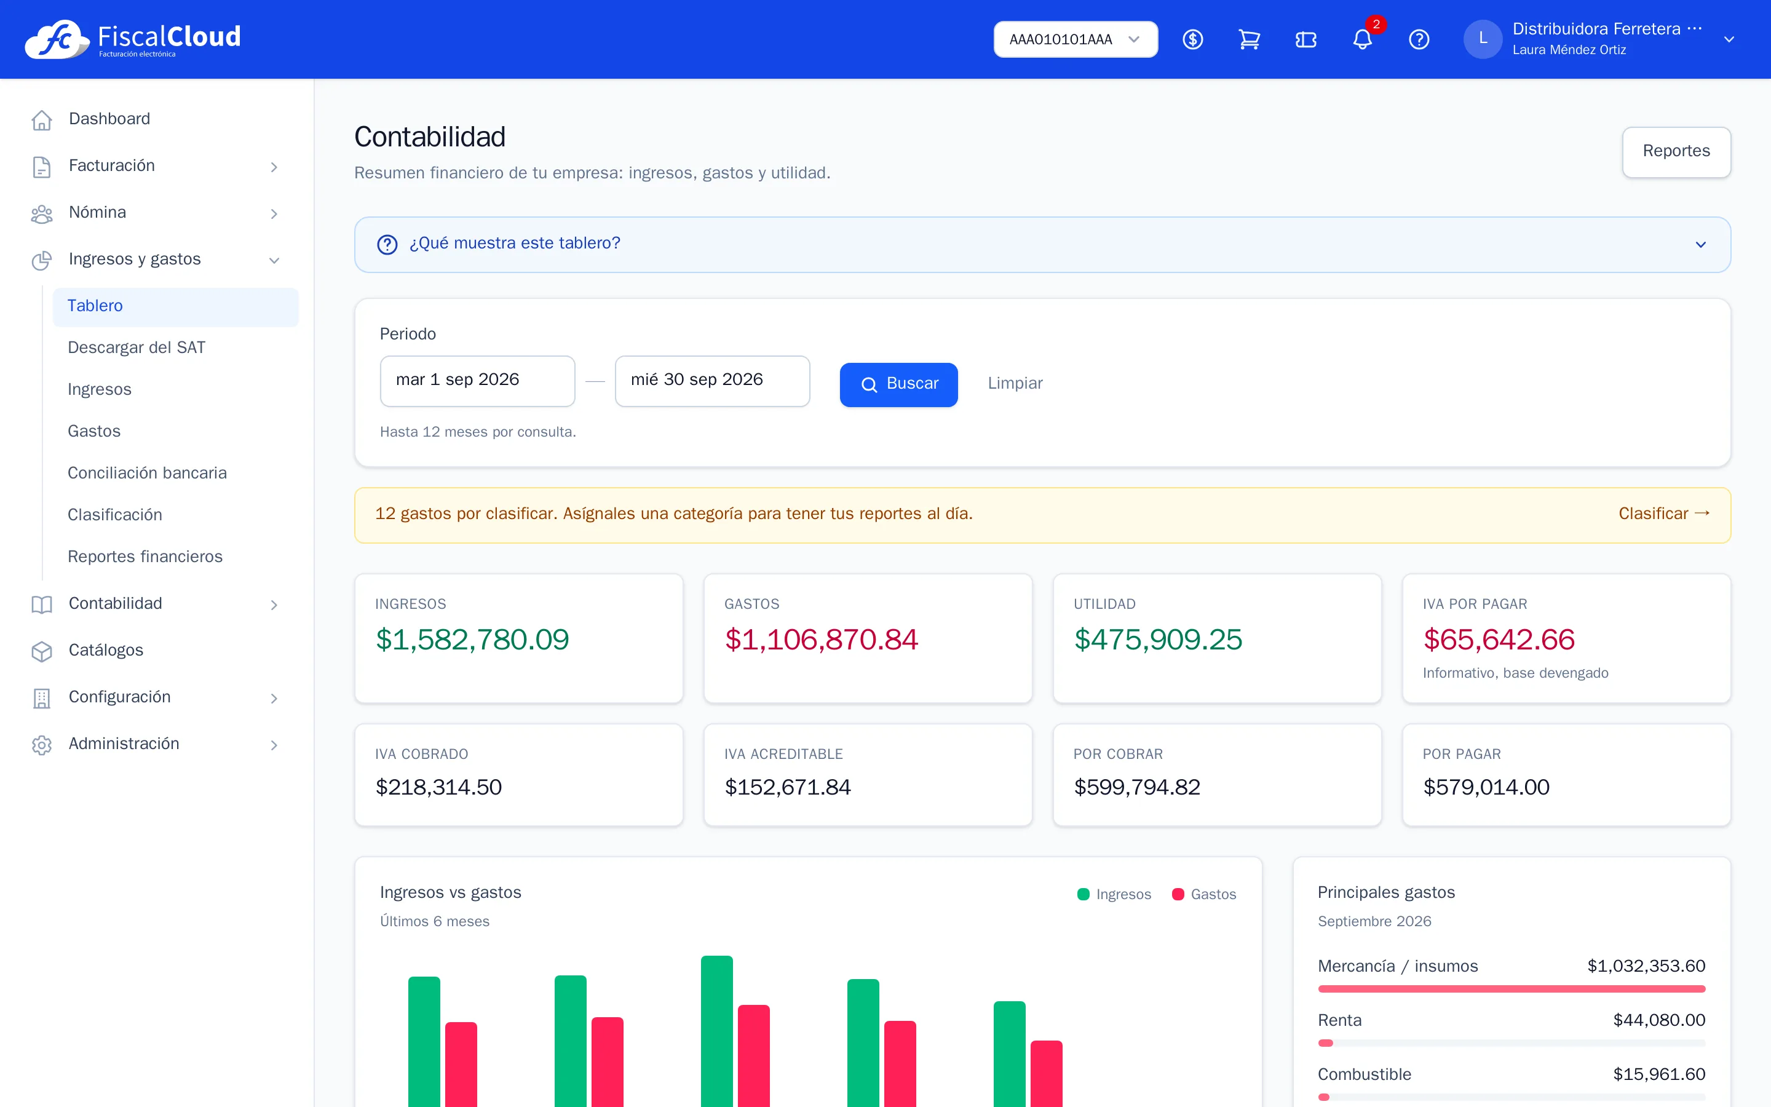Open Descargar del SAT
Viewport: 1771px width, 1107px height.
pyautogui.click(x=176, y=347)
